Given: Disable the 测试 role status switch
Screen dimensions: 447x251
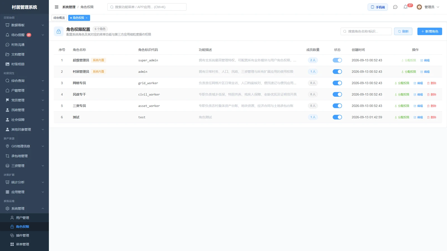Looking at the screenshot, I should pyautogui.click(x=337, y=117).
